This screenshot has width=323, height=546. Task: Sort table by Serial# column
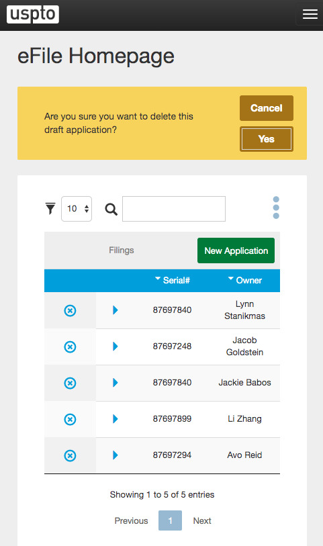173,280
